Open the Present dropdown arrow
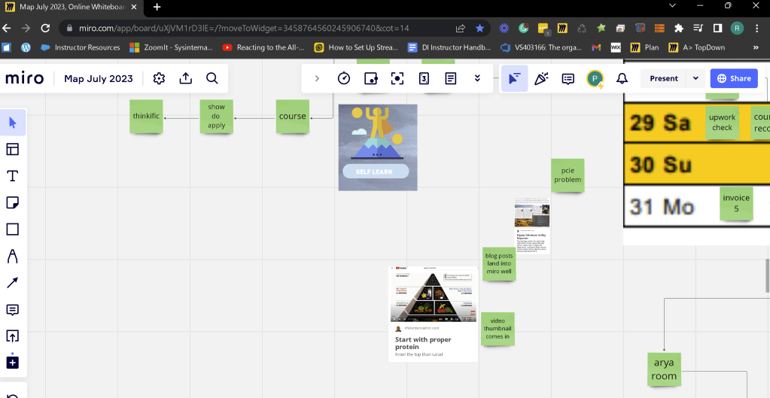The image size is (770, 398). coord(695,78)
